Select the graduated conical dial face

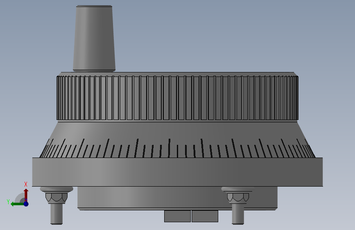click(x=177, y=140)
